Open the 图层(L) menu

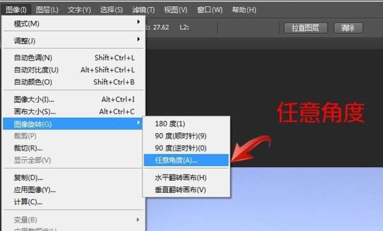pos(47,10)
